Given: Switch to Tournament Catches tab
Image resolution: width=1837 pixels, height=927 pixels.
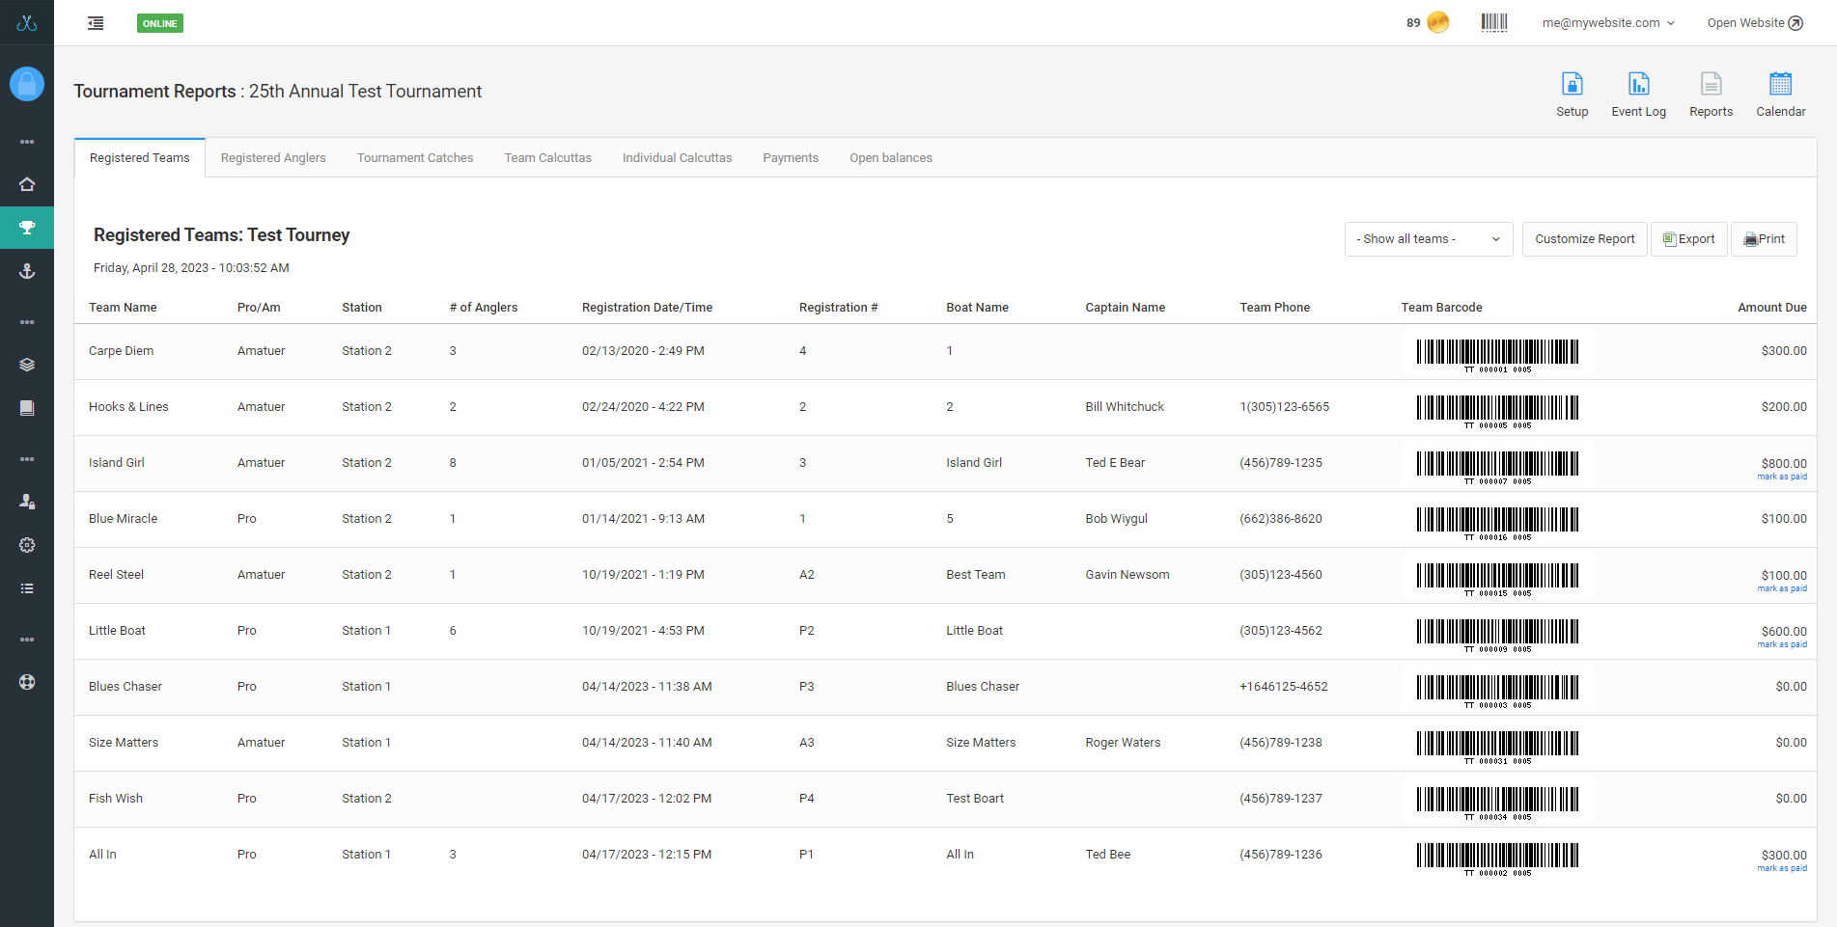Looking at the screenshot, I should (415, 158).
